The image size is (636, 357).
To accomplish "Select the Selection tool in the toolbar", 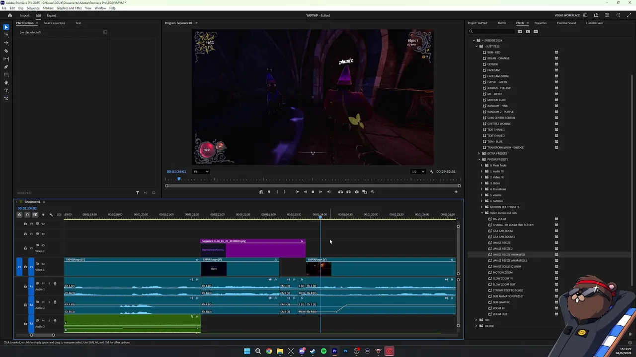I will click(x=6, y=27).
